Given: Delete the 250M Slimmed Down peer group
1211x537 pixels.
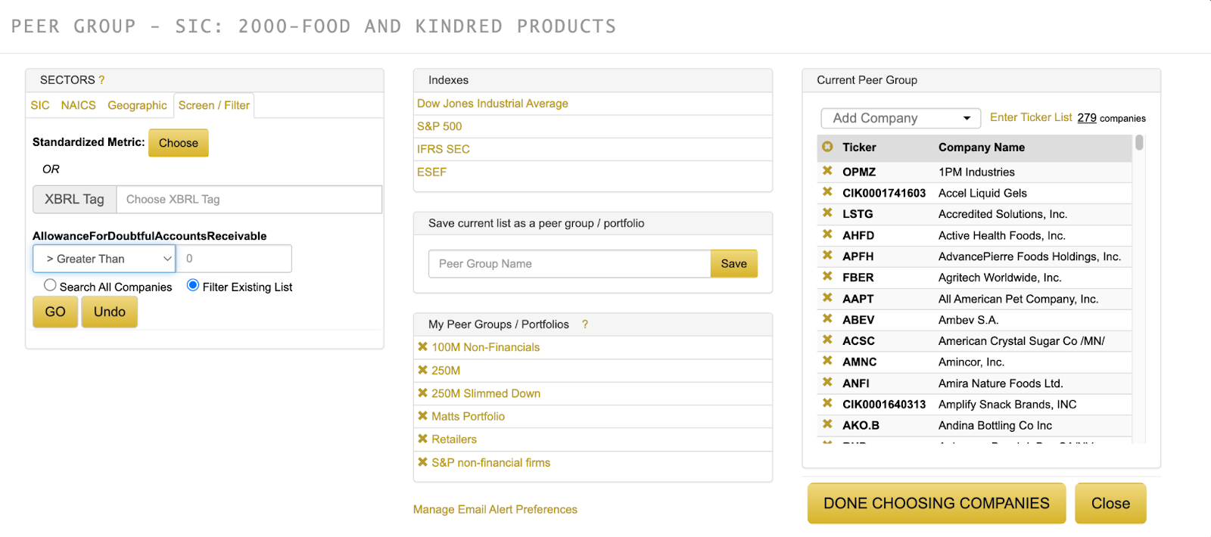Looking at the screenshot, I should [422, 393].
